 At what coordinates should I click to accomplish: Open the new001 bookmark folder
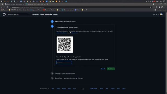[85, 10]
